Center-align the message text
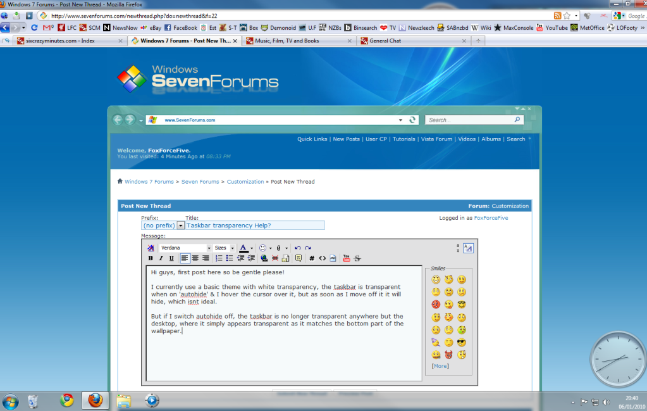 (x=195, y=258)
